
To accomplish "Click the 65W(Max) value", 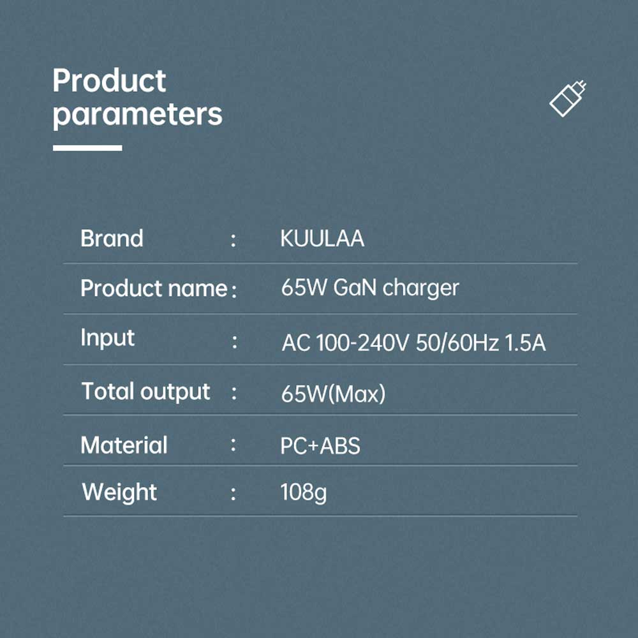I will (333, 394).
